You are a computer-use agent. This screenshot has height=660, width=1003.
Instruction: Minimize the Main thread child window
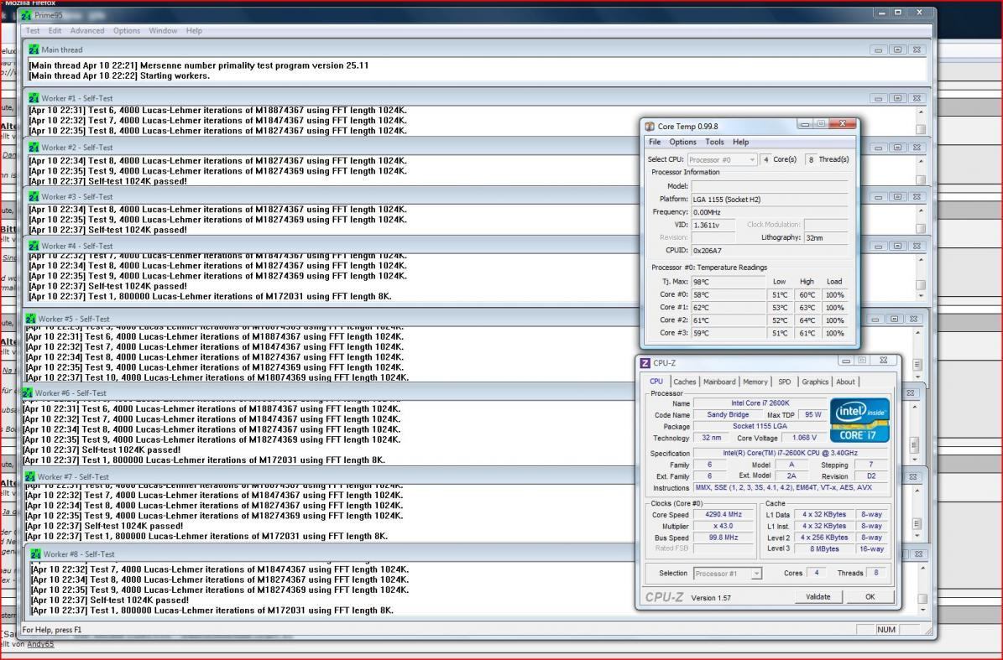pos(878,49)
